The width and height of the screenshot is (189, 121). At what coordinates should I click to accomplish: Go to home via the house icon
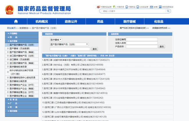pyautogui.click(x=16, y=21)
